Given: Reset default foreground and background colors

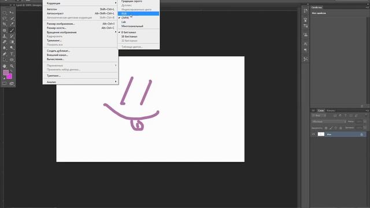Looking at the screenshot, I should (x=4, y=78).
